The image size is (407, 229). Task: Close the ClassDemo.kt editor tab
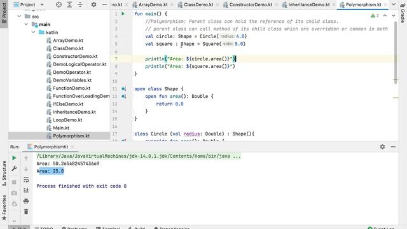217,4
